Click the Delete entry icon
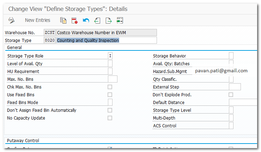The width and height of the screenshot is (261, 152). pyautogui.click(x=74, y=20)
